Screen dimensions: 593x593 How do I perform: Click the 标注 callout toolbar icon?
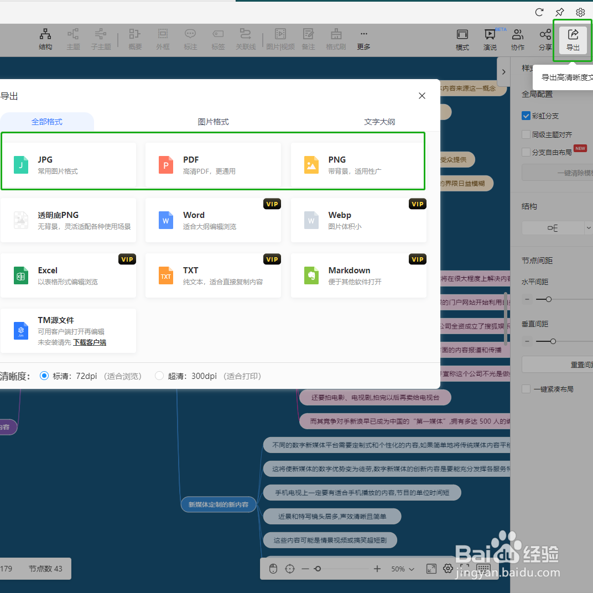pos(190,39)
